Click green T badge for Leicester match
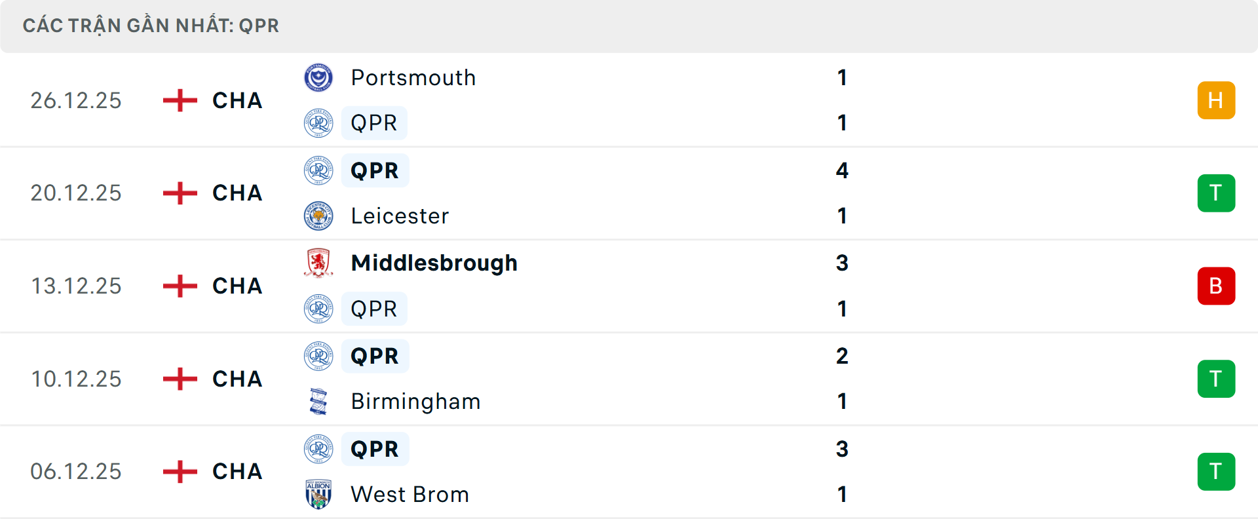Image resolution: width=1258 pixels, height=519 pixels. pos(1216,193)
